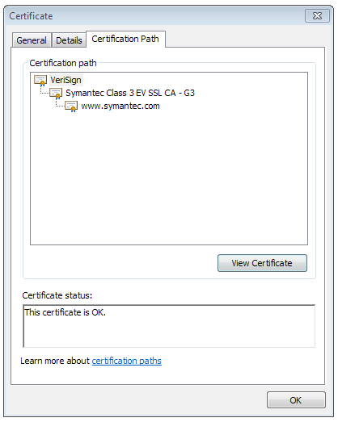Open the certification paths help link

click(126, 361)
